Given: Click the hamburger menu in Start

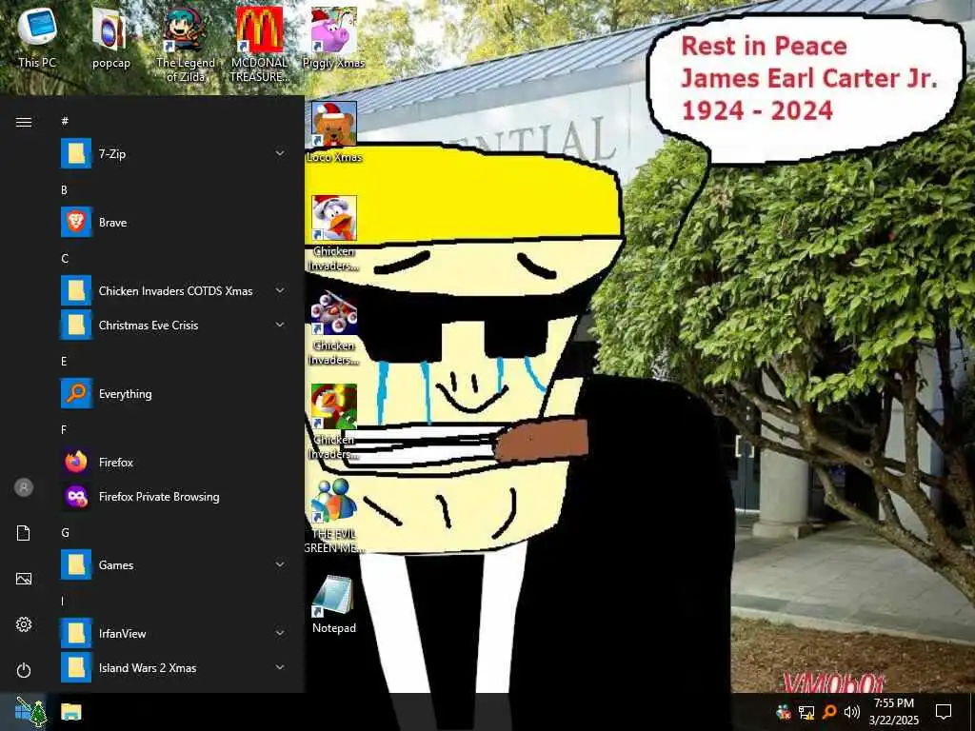Looking at the screenshot, I should coord(24,122).
